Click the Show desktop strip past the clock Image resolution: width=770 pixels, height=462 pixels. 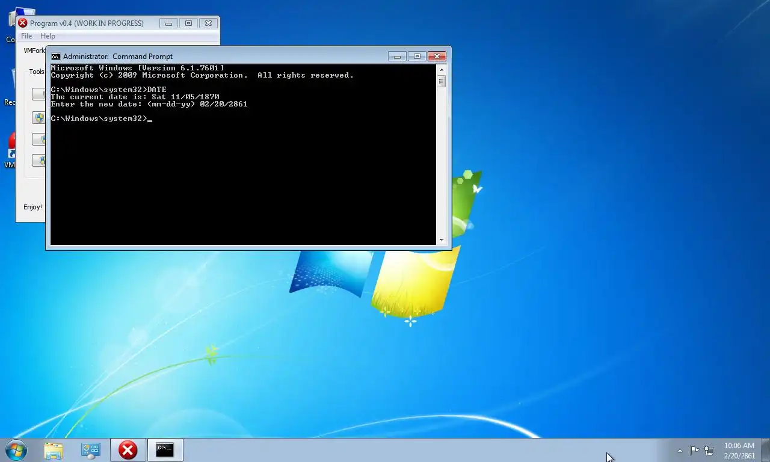tap(765, 451)
